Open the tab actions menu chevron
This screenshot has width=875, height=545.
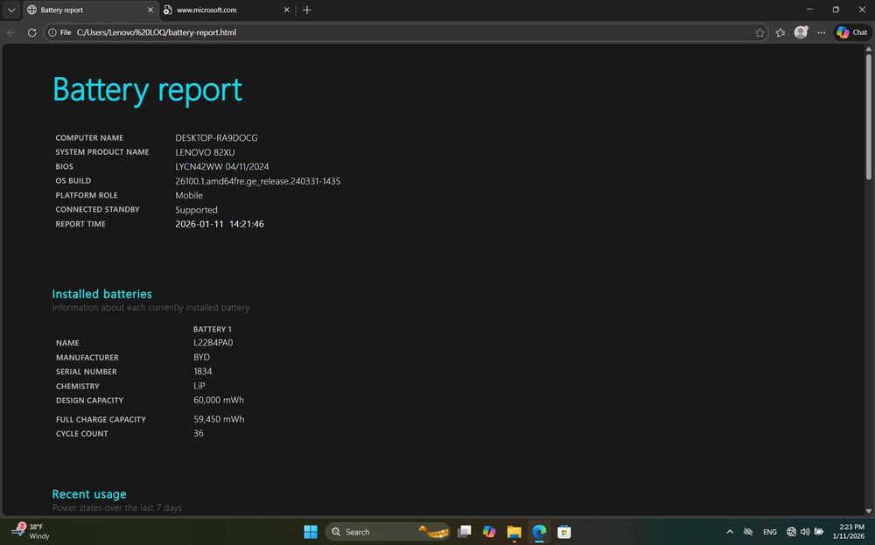pyautogui.click(x=11, y=10)
